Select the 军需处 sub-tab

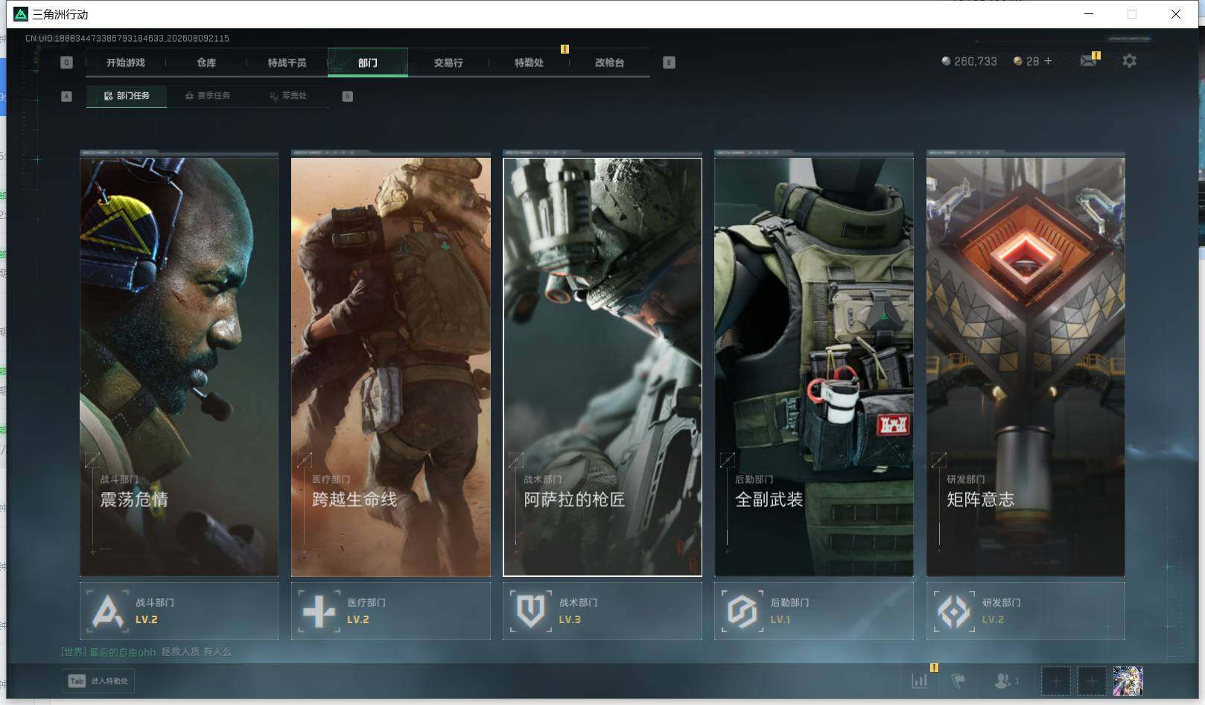(288, 96)
